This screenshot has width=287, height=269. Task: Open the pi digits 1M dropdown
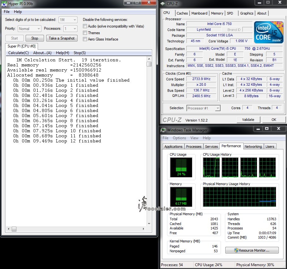pos(68,20)
